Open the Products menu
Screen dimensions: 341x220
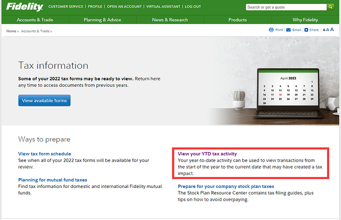[x=238, y=20]
